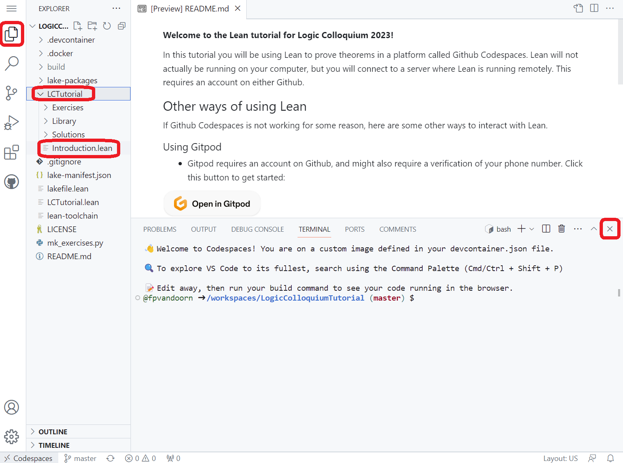The image size is (623, 463).
Task: Close the README.md preview tab
Action: pos(238,9)
